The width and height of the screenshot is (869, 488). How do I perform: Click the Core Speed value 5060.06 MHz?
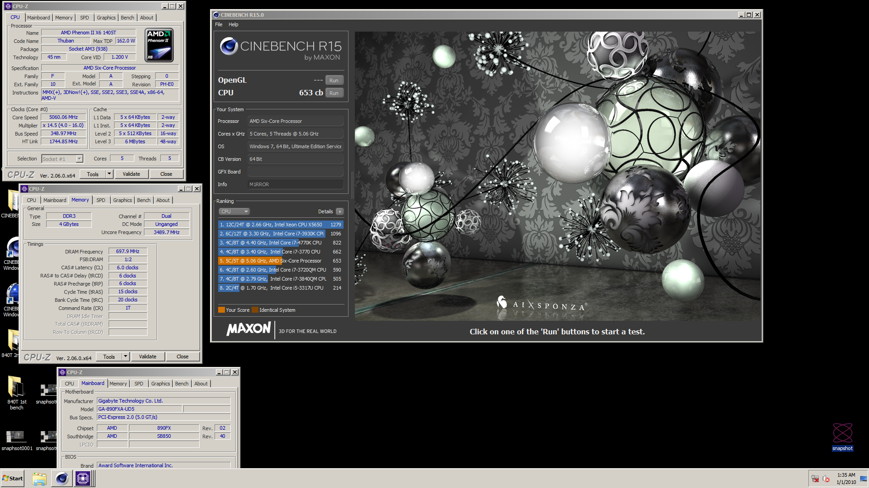pos(63,117)
